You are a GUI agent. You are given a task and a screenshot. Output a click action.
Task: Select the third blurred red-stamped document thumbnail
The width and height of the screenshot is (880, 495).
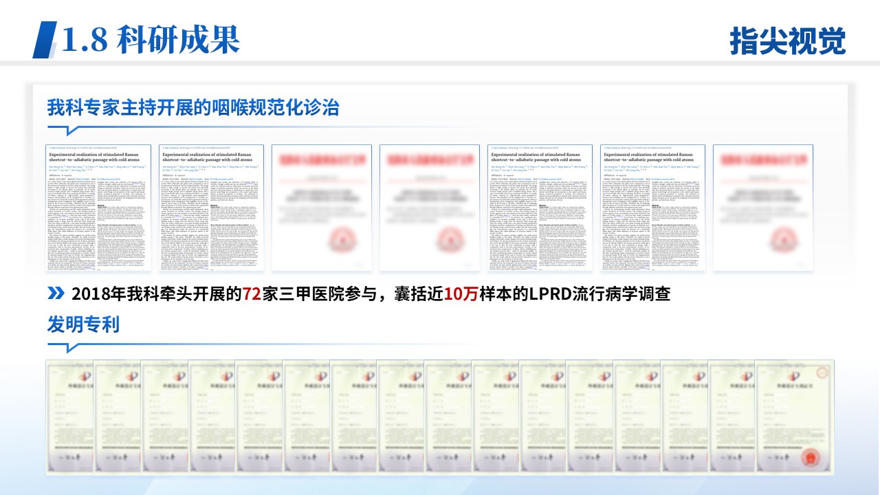(x=321, y=209)
